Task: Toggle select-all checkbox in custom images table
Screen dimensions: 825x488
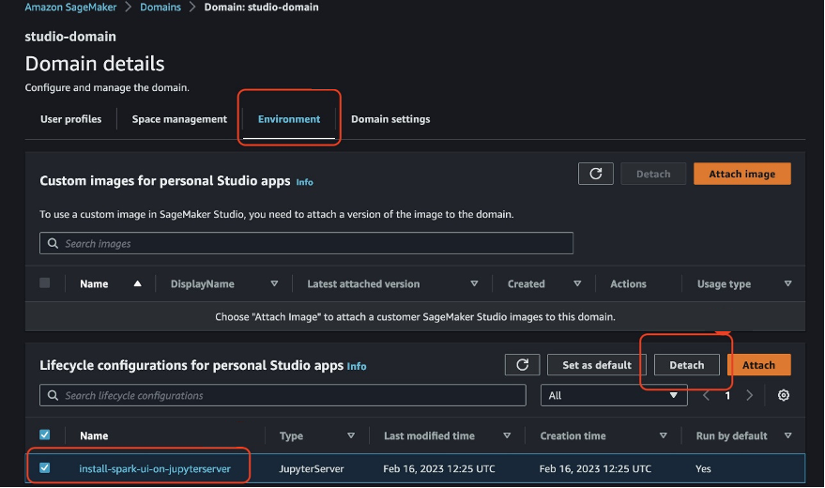Action: pyautogui.click(x=45, y=283)
